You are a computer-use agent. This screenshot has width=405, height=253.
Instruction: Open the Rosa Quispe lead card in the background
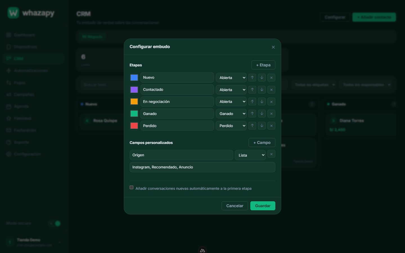pyautogui.click(x=101, y=121)
